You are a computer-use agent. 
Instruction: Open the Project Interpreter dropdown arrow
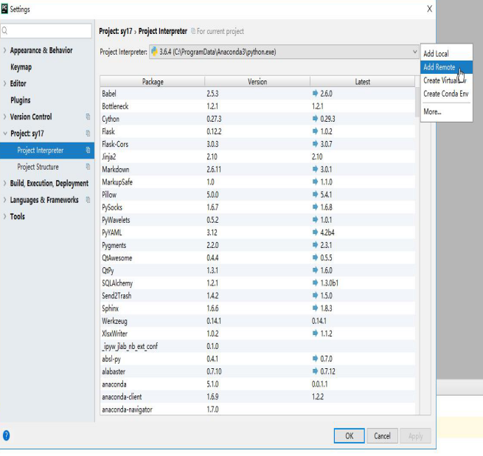pyautogui.click(x=415, y=52)
